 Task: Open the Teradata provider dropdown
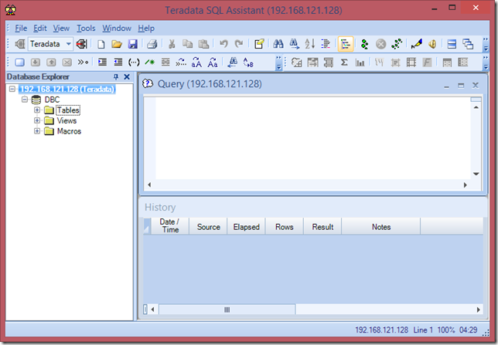tap(69, 44)
